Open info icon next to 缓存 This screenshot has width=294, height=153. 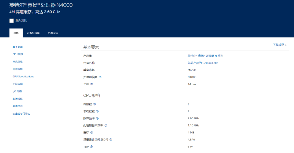(x=92, y=133)
